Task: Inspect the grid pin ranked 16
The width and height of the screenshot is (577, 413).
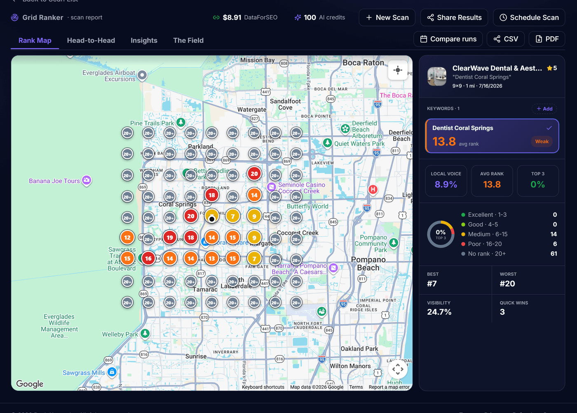Action: (x=148, y=258)
